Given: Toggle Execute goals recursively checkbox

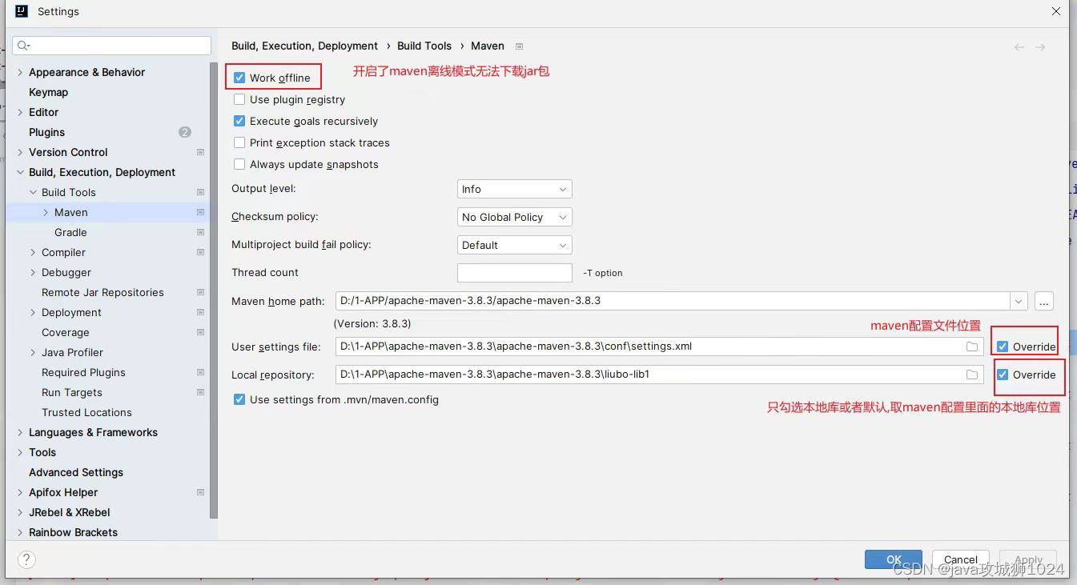Looking at the screenshot, I should click(x=239, y=121).
